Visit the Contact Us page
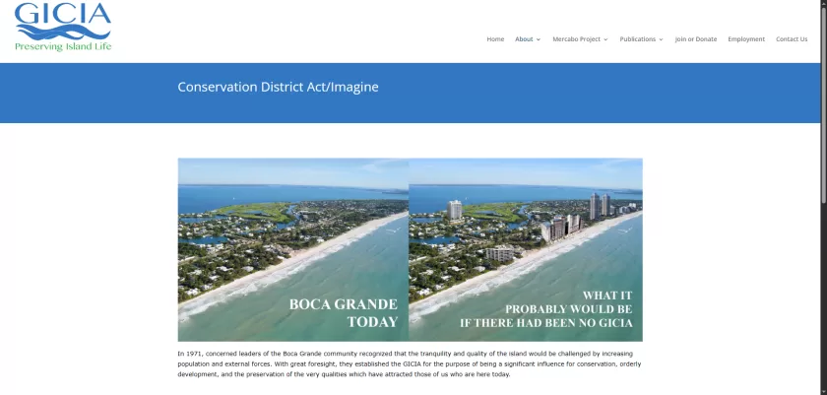827x395 pixels. click(x=792, y=39)
